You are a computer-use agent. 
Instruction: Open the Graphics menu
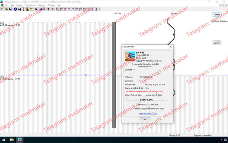[42, 5]
